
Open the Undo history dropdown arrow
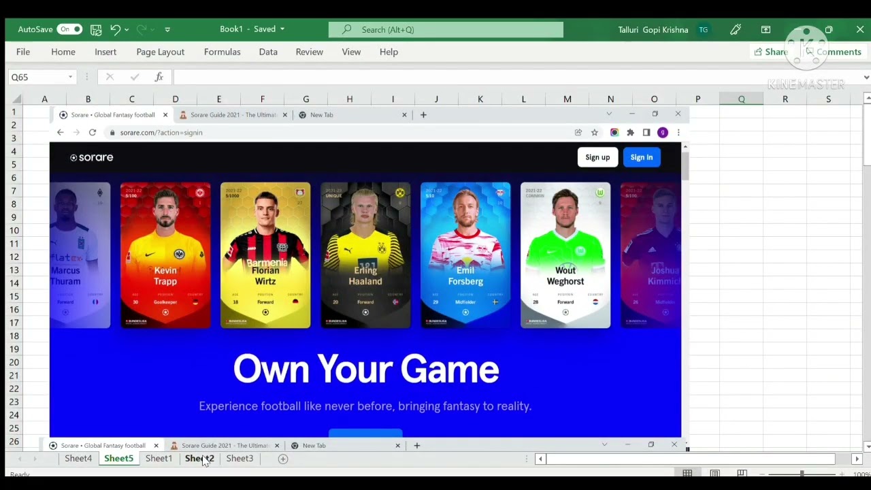pyautogui.click(x=127, y=29)
